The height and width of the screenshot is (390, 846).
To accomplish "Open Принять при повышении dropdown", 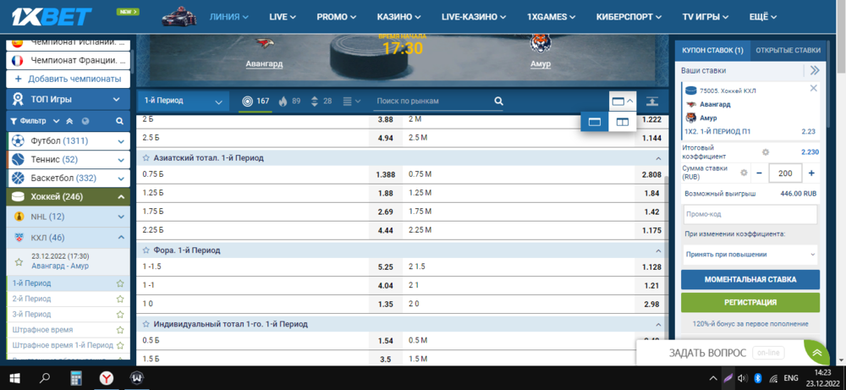I will (x=750, y=254).
